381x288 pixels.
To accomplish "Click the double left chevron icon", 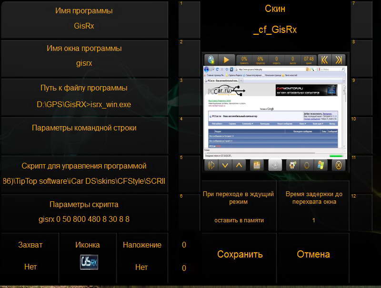I will click(x=324, y=60).
